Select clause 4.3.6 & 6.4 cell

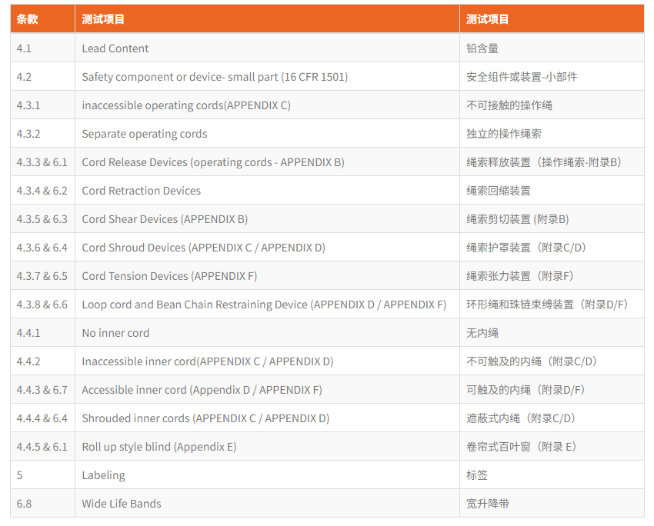pos(42,248)
